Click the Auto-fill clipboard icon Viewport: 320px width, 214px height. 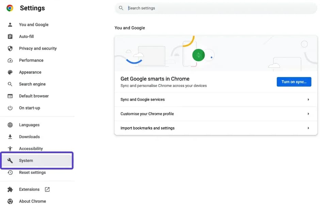tap(10, 36)
